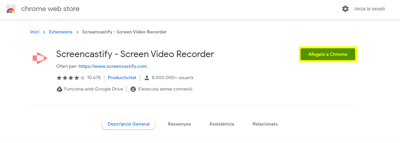Open the www.screencastify.com website link
400x143 pixels.
[x=113, y=66]
